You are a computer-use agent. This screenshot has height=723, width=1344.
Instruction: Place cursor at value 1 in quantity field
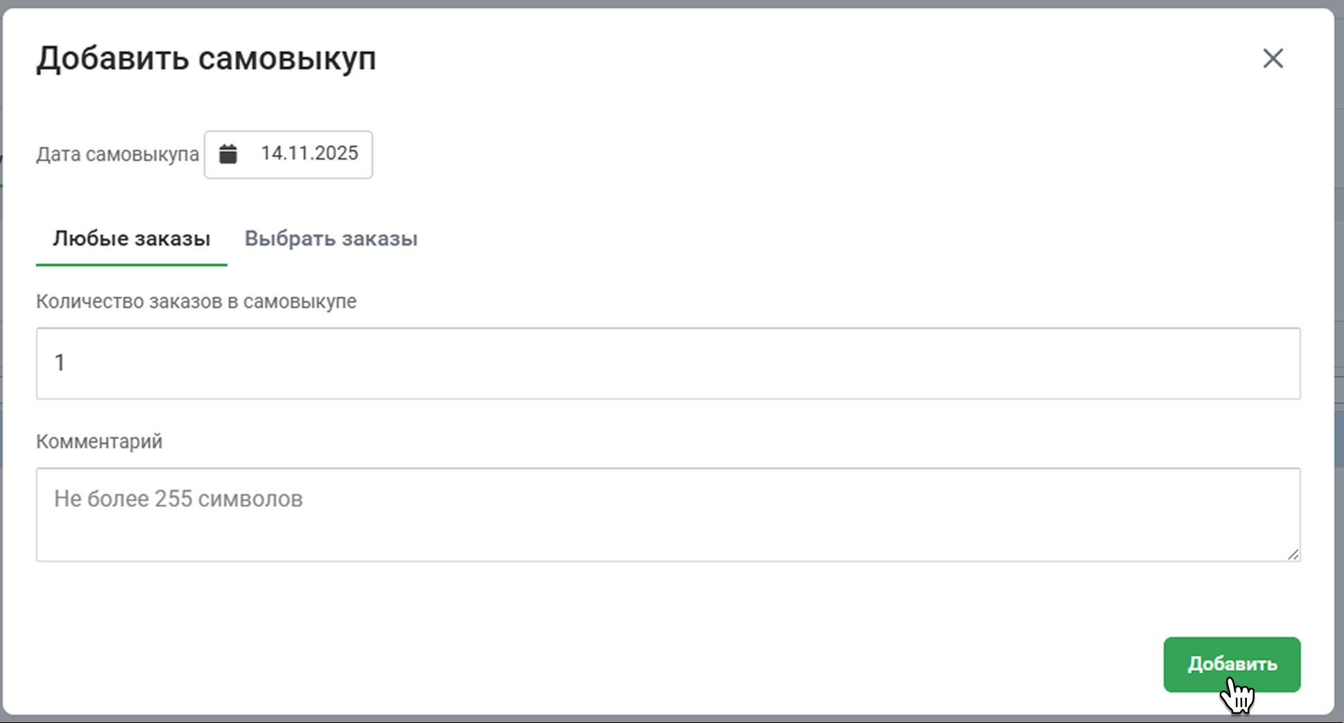[60, 363]
